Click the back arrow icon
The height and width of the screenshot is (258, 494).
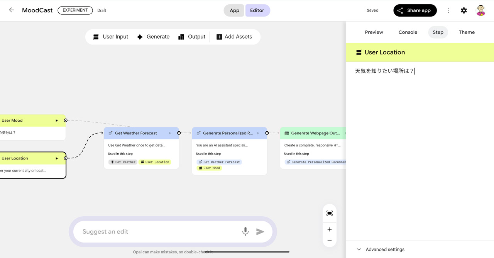(x=12, y=10)
